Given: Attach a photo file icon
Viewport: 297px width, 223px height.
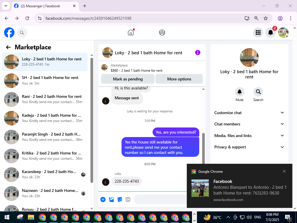Looking at the screenshot, I should [x=111, y=199].
